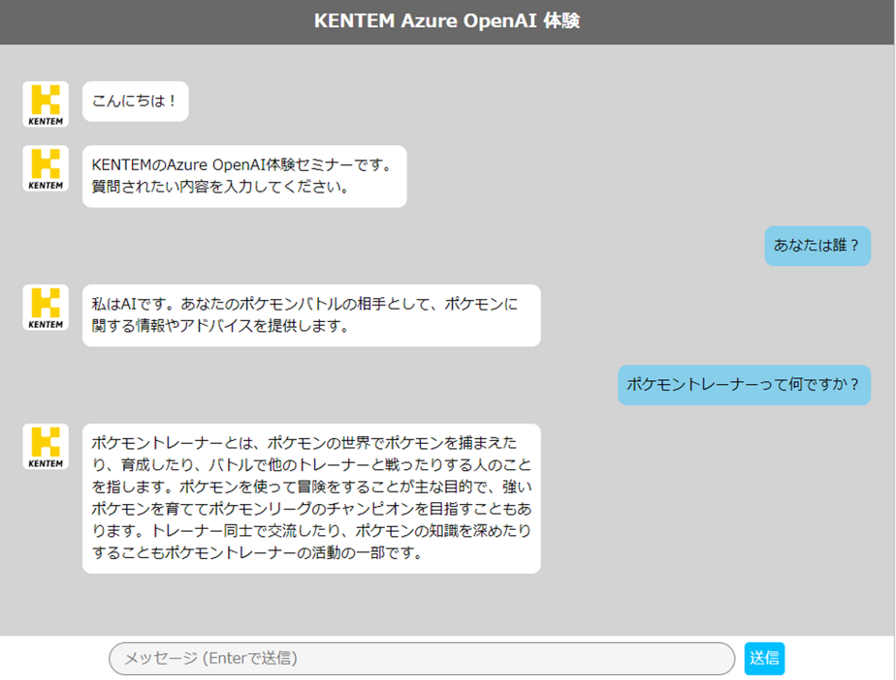
Task: Click the 送信 send button
Action: click(x=764, y=658)
